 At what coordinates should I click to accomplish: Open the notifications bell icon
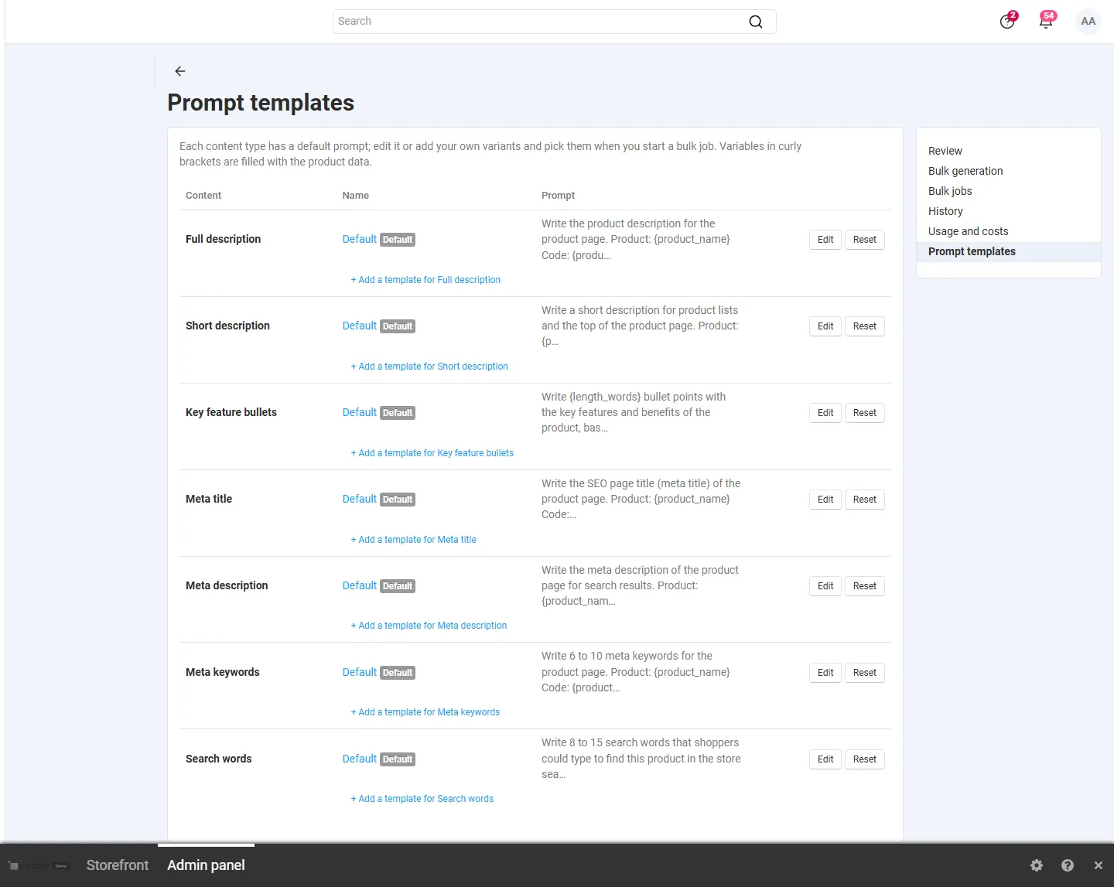[1047, 21]
